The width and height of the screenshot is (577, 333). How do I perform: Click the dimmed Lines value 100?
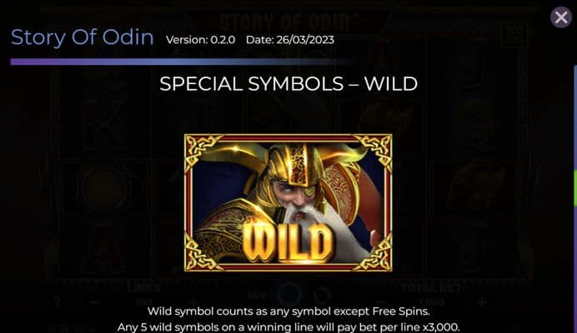pyautogui.click(x=144, y=302)
